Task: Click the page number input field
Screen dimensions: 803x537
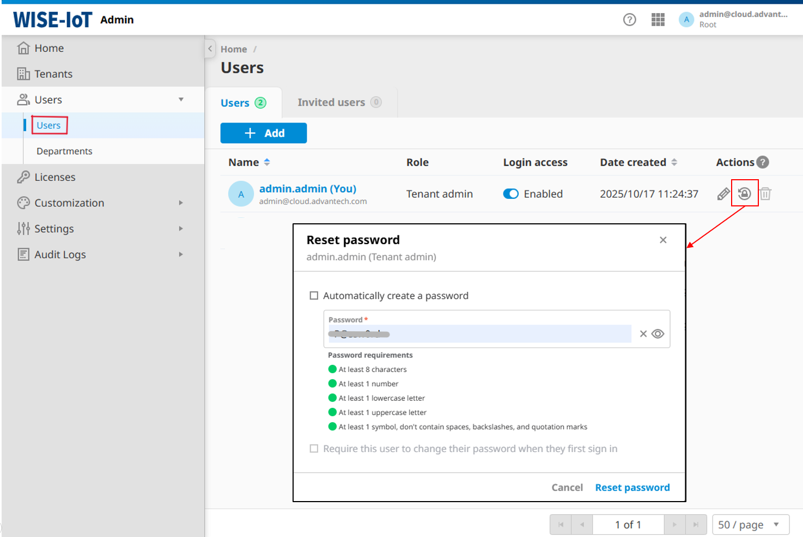Action: (x=628, y=524)
